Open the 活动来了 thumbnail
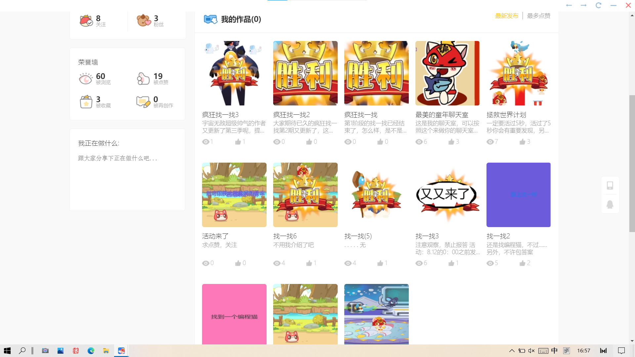Screen dimensions: 635x357 click(234, 195)
